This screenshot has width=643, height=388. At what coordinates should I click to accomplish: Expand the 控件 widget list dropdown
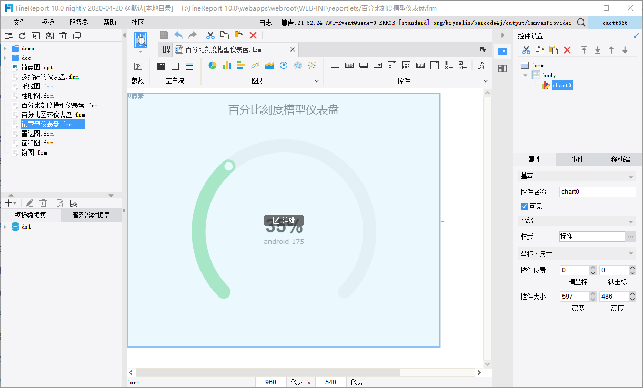486,81
